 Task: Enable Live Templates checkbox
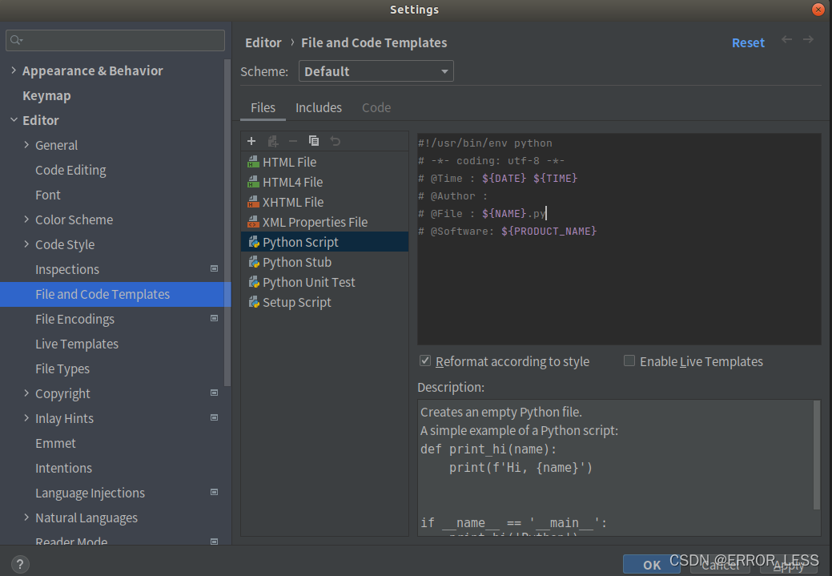629,361
